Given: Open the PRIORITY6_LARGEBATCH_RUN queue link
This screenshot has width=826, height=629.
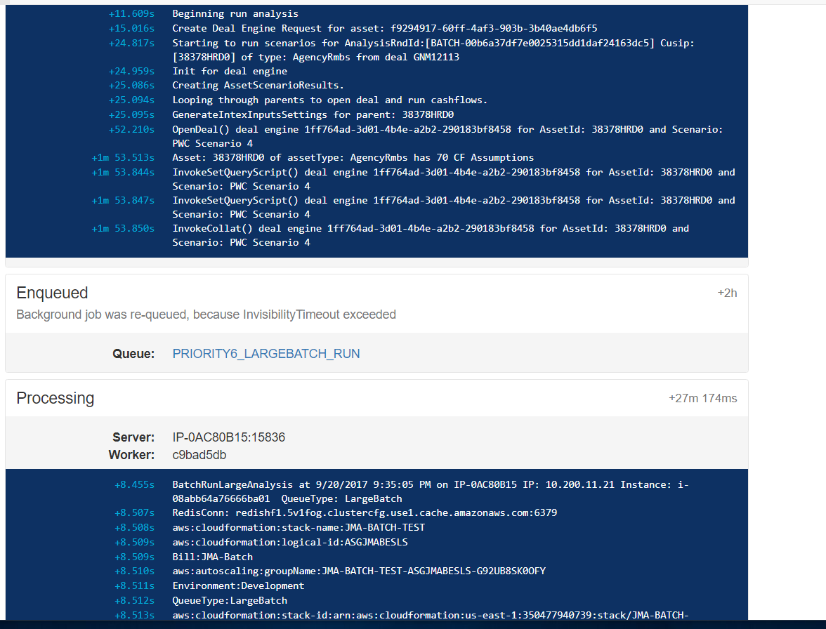Looking at the screenshot, I should pos(265,354).
